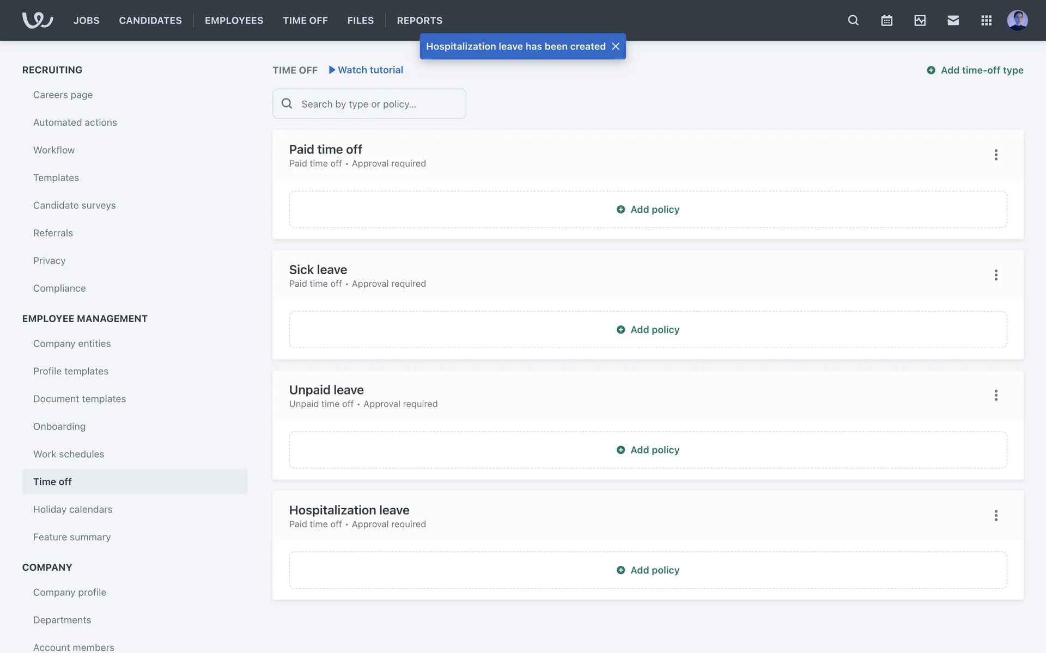Open the Reports menu item
Screen dimensions: 1046x653
pyautogui.click(x=419, y=20)
